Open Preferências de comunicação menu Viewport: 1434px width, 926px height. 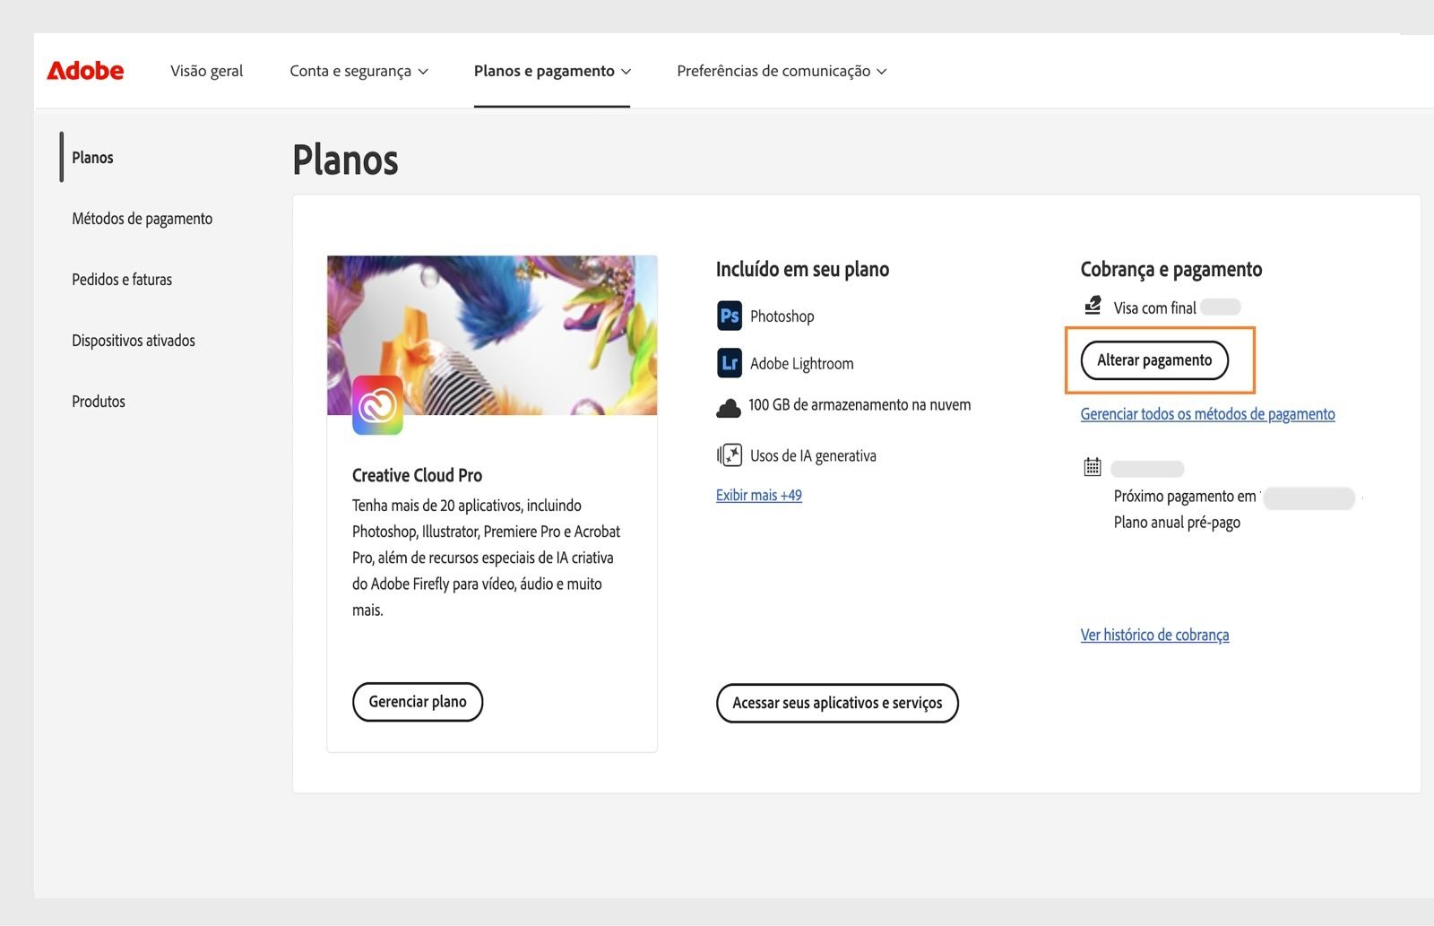[782, 71]
